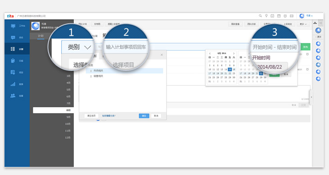329x175 pixels.
Task: Switch to the 计划 tab in the dark panel
Action: point(41,36)
